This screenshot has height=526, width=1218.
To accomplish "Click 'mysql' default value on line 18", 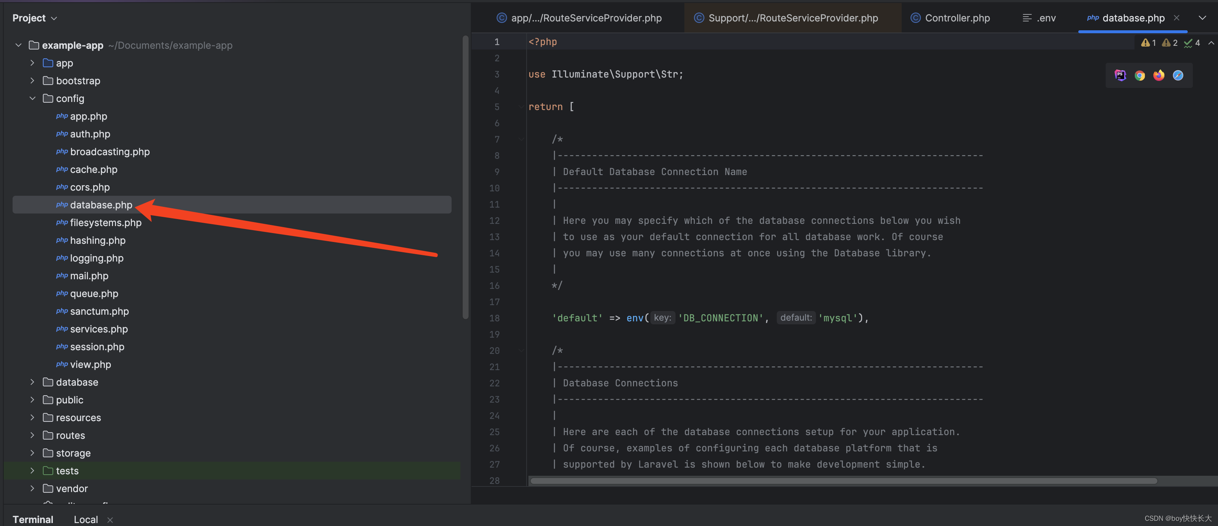I will [x=837, y=318].
